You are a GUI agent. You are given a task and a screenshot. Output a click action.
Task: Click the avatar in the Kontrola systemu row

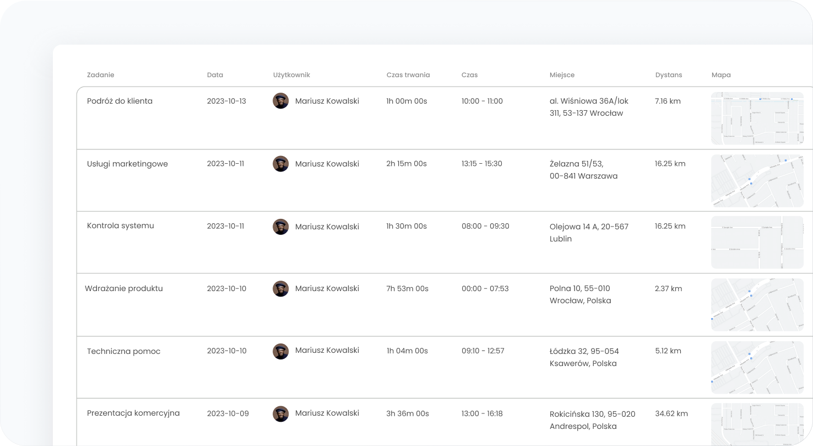click(x=281, y=227)
